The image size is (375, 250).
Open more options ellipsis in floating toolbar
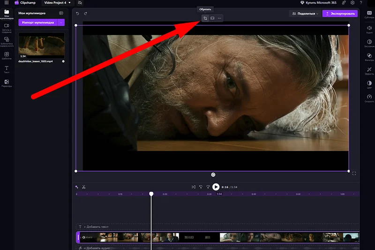tap(219, 18)
